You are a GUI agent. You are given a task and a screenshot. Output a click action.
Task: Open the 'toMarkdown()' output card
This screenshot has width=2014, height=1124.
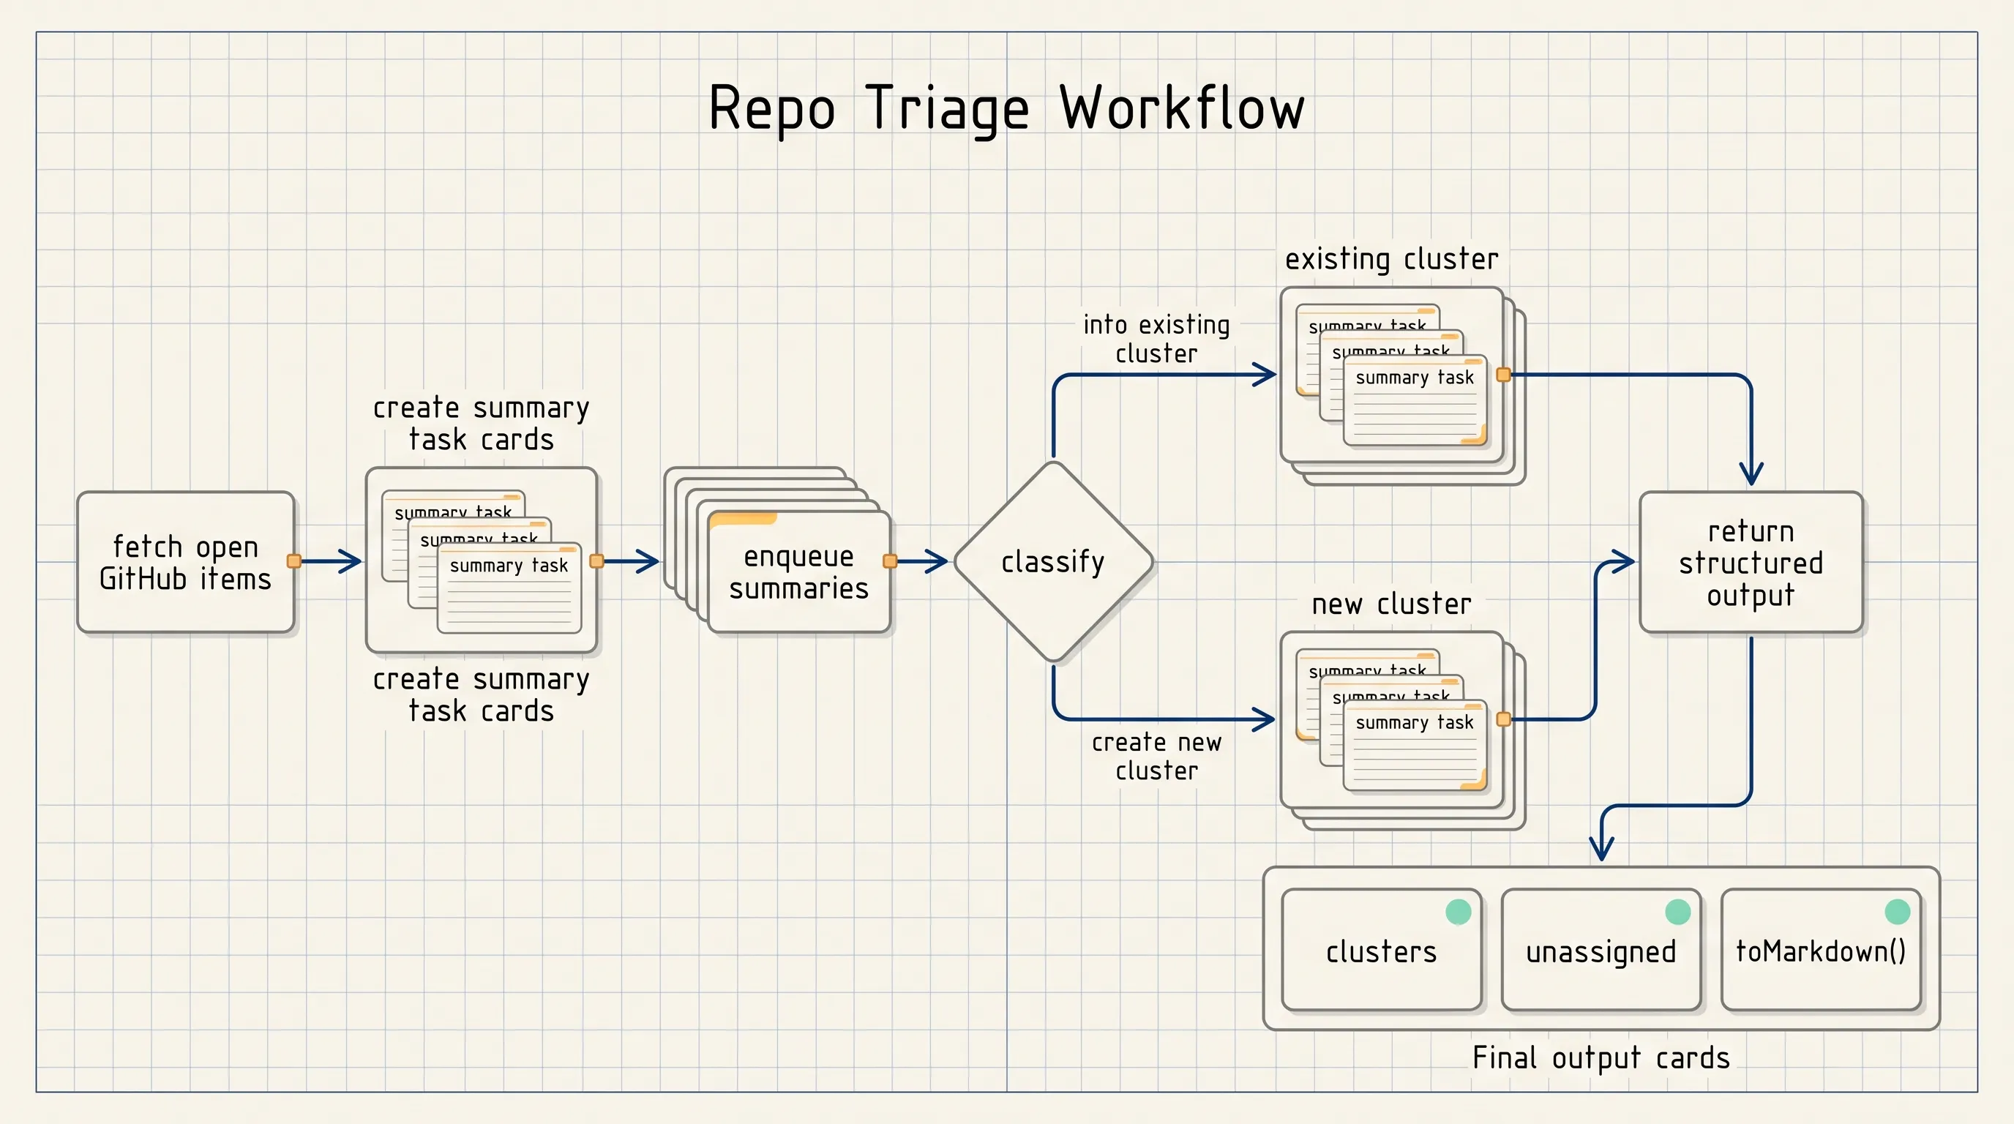click(1821, 950)
